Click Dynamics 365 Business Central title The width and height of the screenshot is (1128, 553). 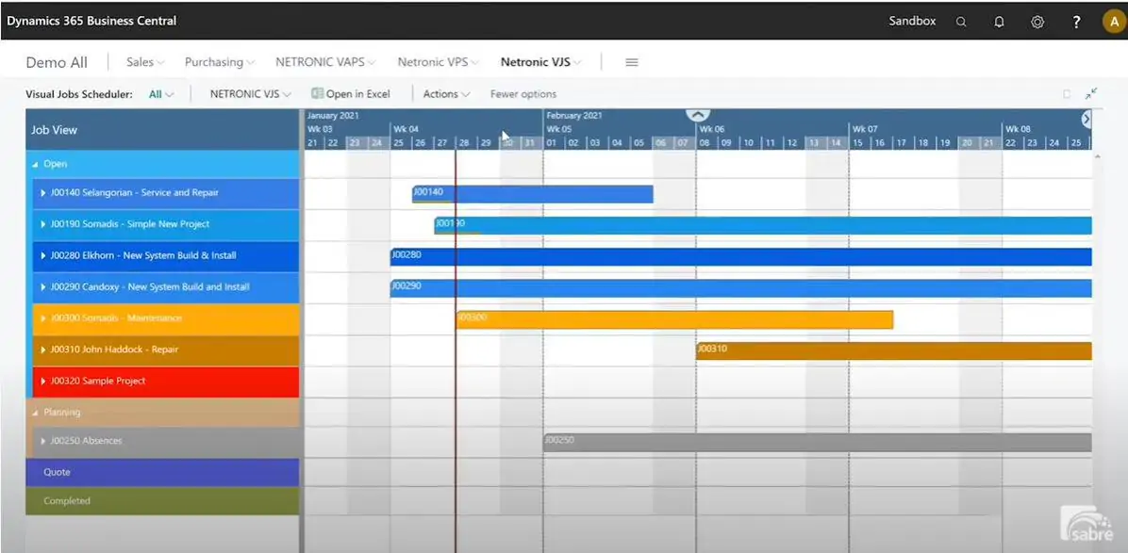click(91, 21)
